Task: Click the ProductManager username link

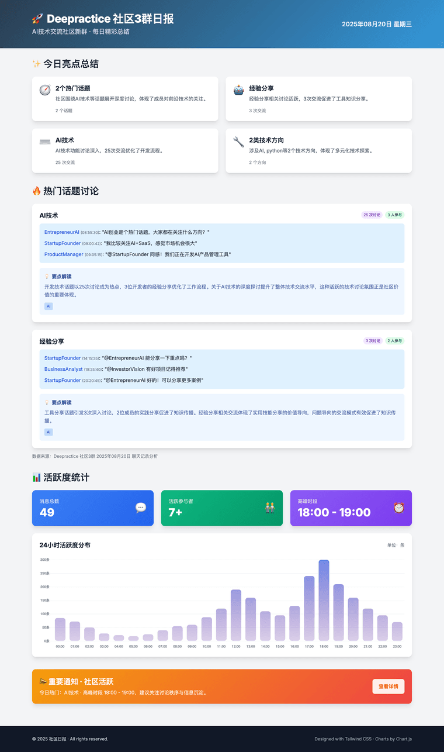Action: click(64, 254)
